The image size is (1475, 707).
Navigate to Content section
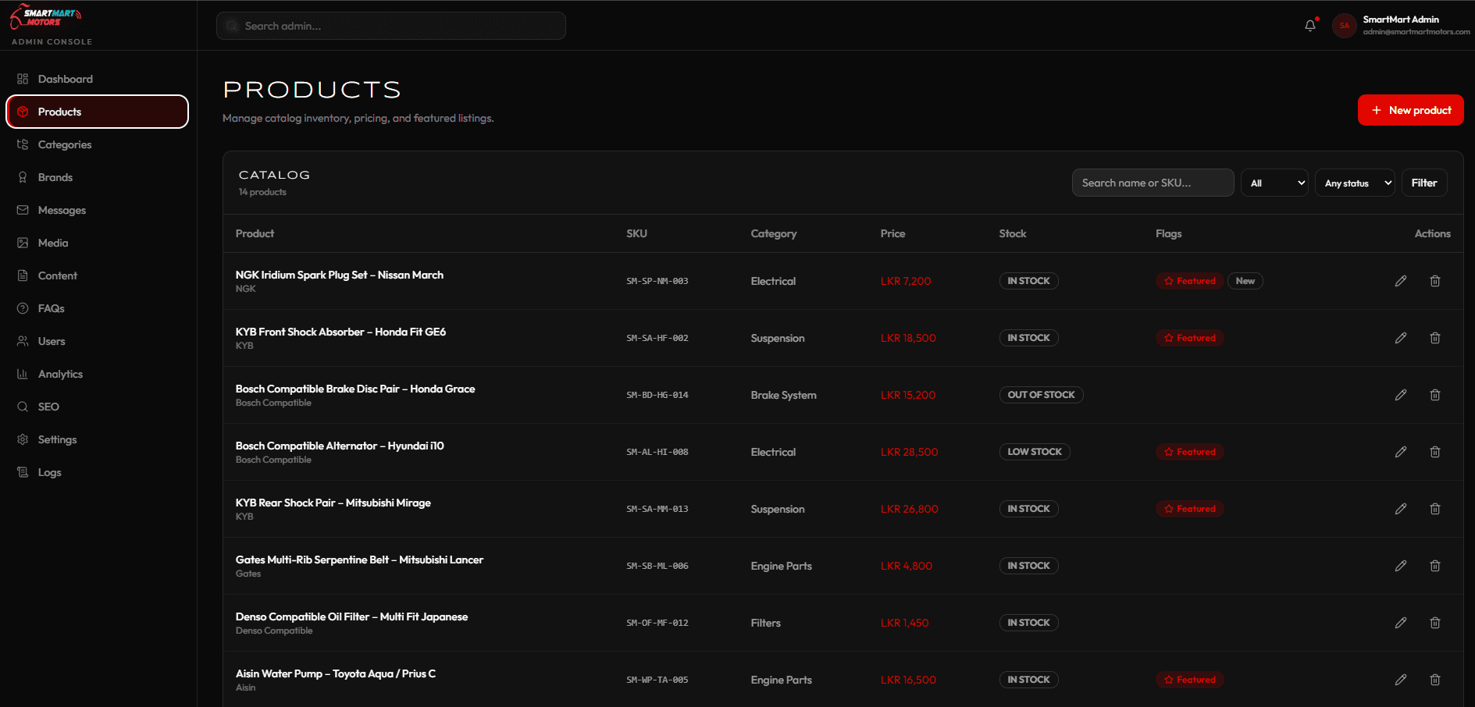pyautogui.click(x=98, y=275)
